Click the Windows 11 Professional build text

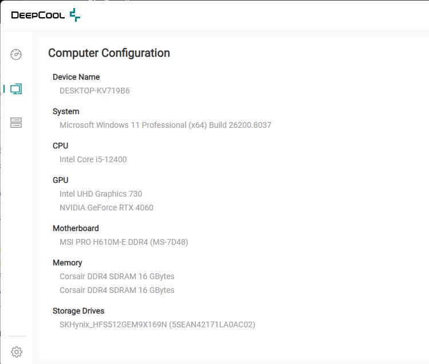point(165,125)
